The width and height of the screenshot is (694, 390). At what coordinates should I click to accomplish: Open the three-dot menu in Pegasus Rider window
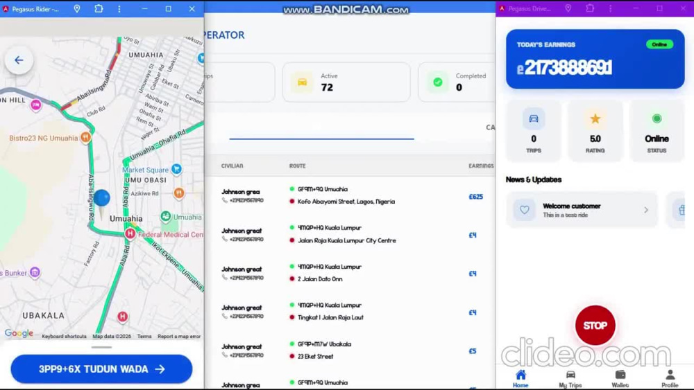point(119,9)
